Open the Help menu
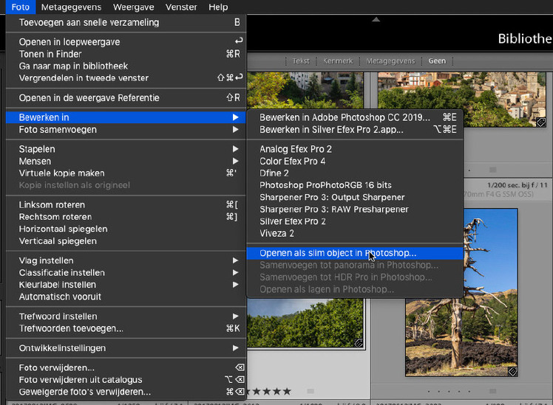Image resolution: width=553 pixels, height=405 pixels. (x=218, y=7)
